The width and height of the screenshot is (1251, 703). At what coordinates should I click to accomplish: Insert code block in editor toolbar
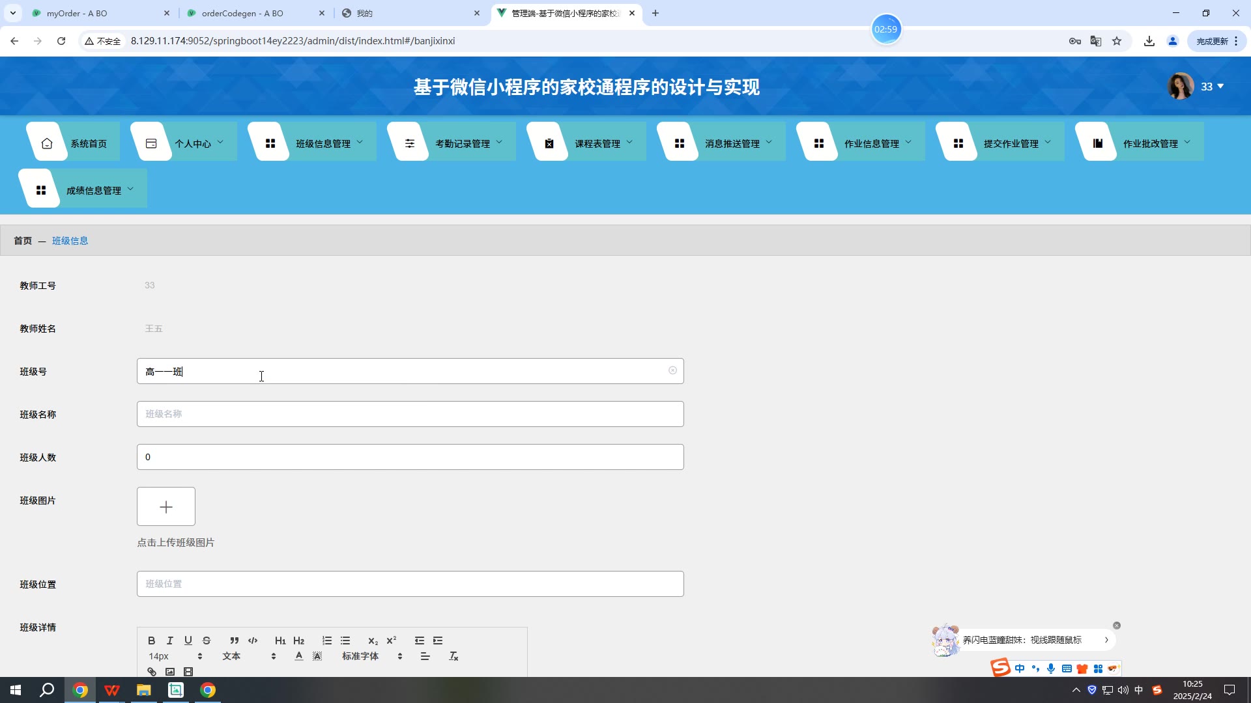253,641
